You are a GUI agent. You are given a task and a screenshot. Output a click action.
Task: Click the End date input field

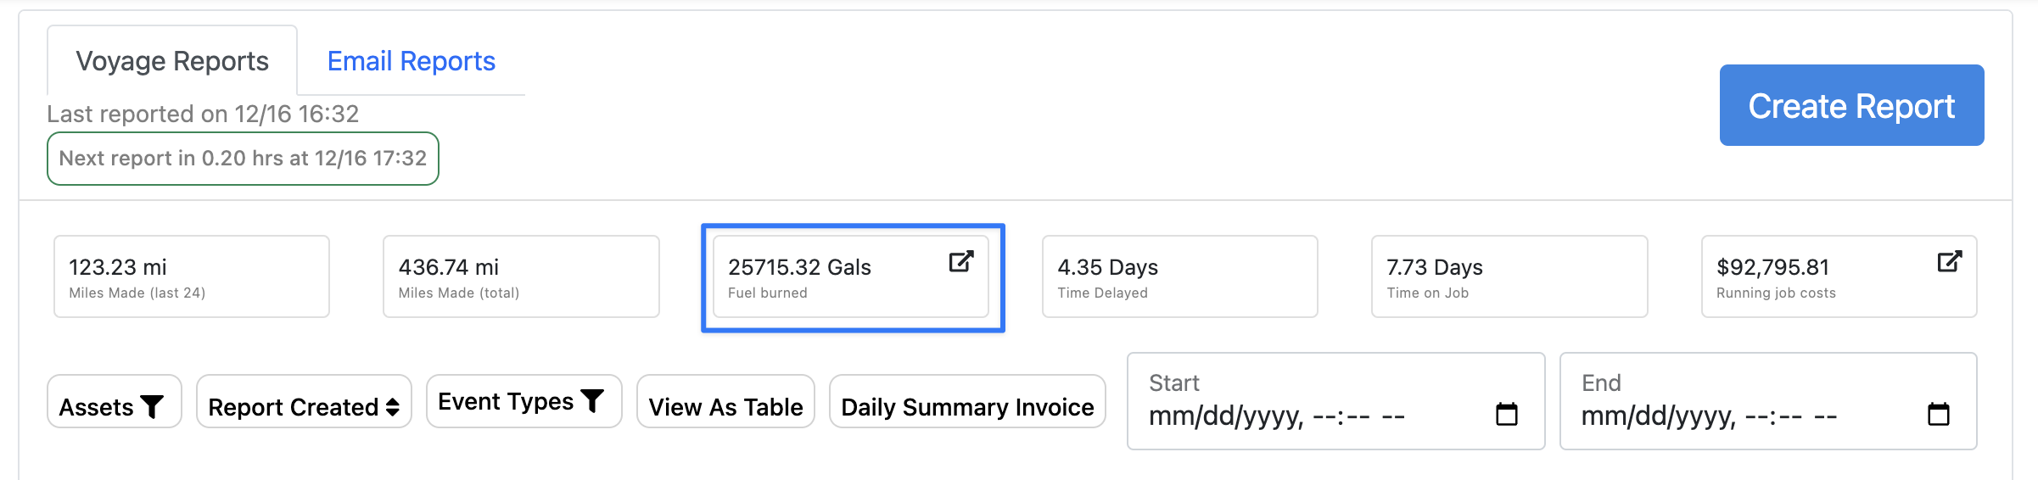coord(1710,416)
